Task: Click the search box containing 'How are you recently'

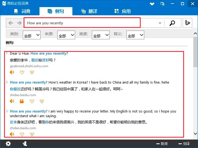Action: point(82,23)
